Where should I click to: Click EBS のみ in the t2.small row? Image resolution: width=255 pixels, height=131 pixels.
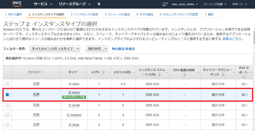(x=152, y=105)
